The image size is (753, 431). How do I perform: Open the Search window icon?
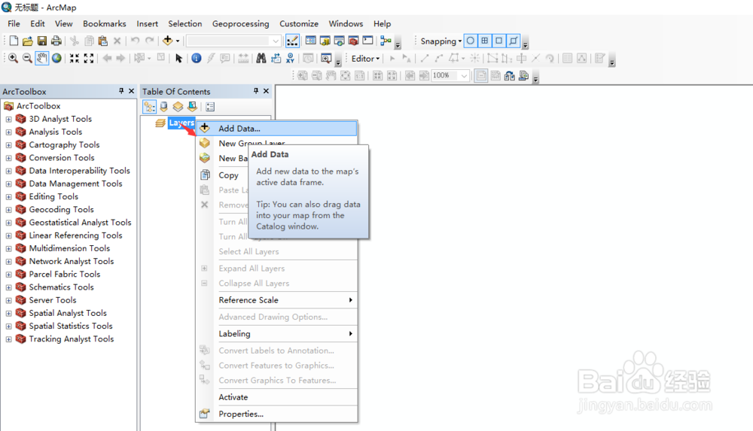click(x=339, y=41)
